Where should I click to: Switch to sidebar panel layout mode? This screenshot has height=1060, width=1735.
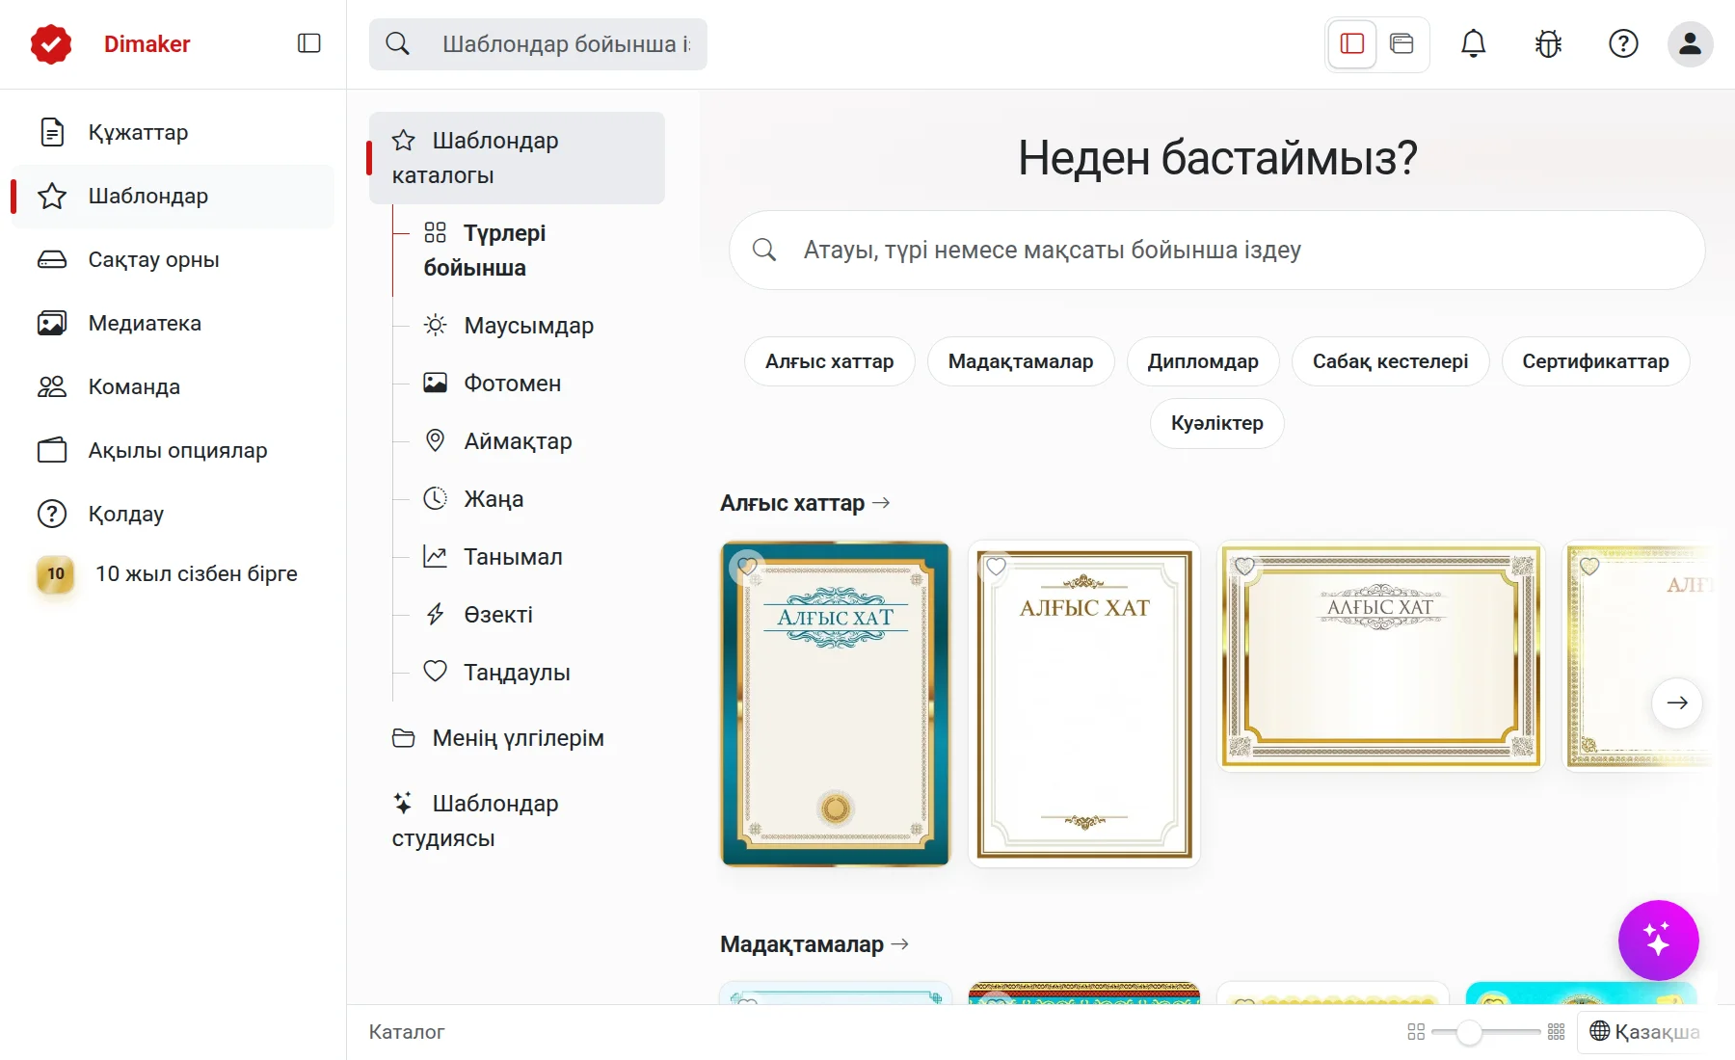click(1352, 43)
